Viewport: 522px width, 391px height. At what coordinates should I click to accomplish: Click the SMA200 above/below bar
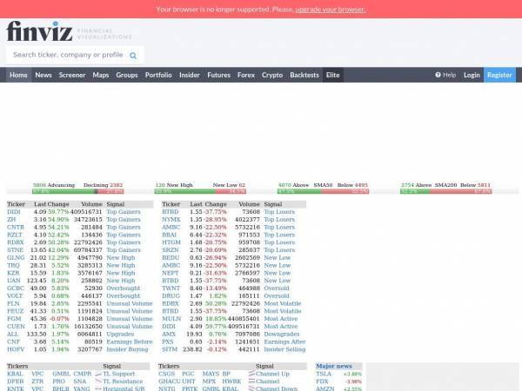[x=445, y=191]
